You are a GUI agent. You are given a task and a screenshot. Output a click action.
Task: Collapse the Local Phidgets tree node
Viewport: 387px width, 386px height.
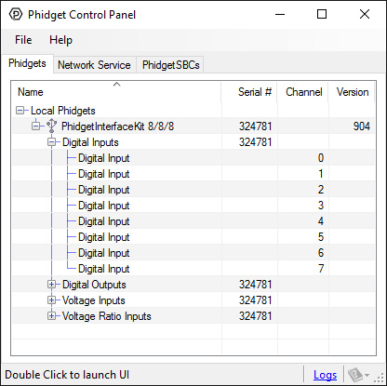pyautogui.click(x=20, y=111)
